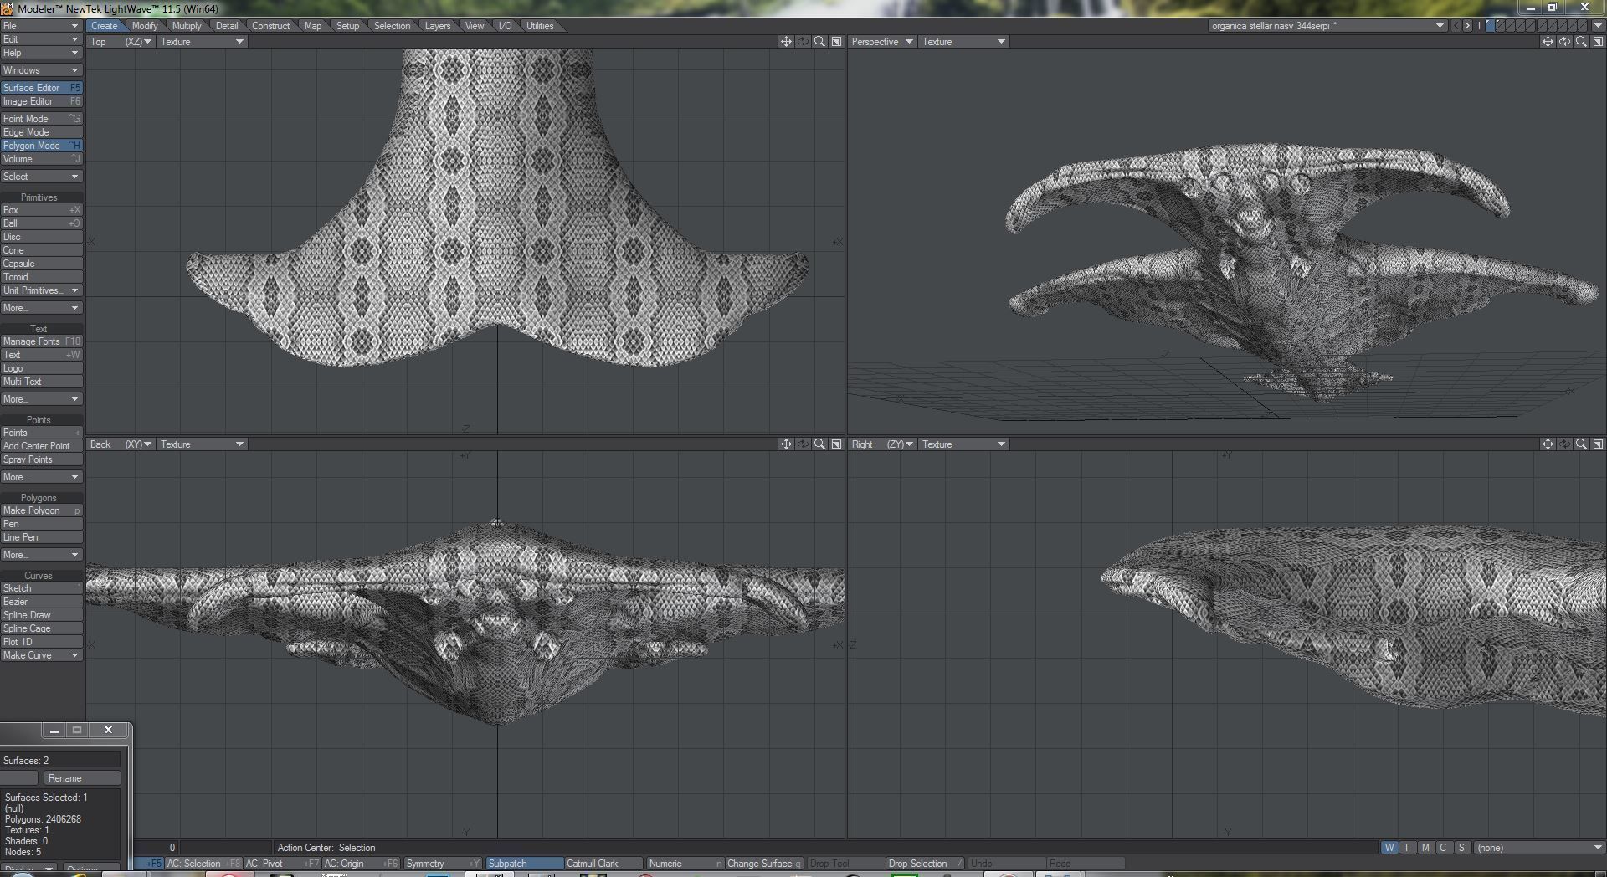
Task: Toggle Volume selection mode
Action: 41,159
